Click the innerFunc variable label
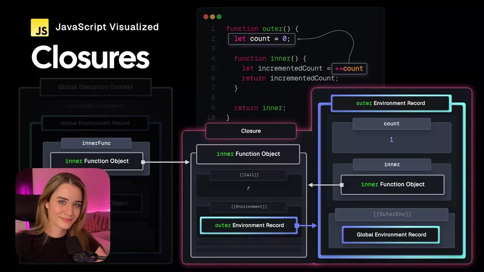Viewport: 484px width, 272px height. (96, 143)
